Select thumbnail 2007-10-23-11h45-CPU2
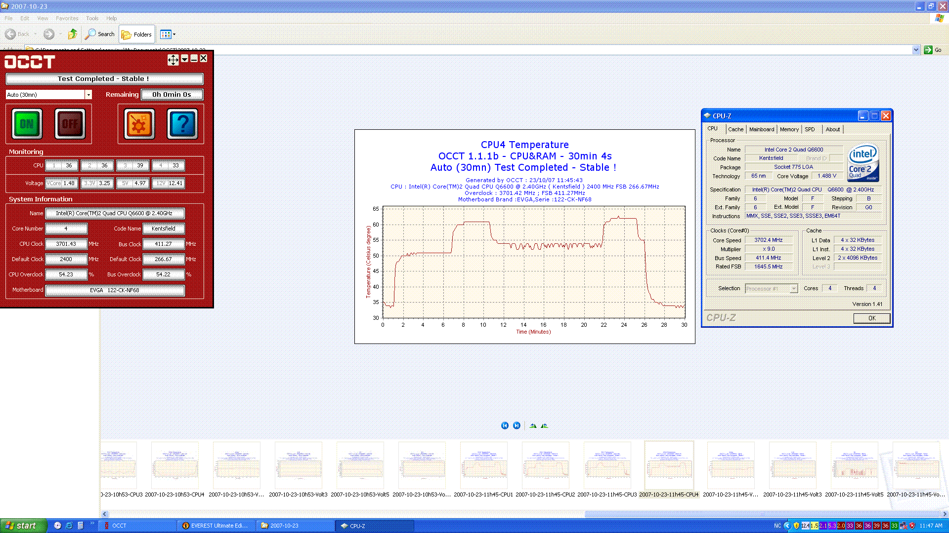The image size is (949, 533). click(x=545, y=469)
